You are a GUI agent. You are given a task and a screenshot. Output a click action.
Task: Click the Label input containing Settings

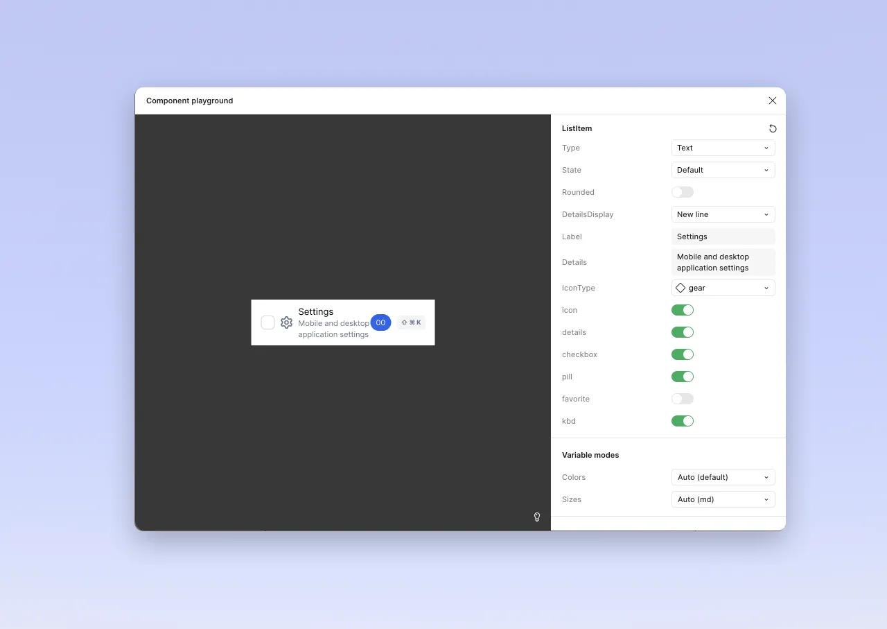click(x=723, y=236)
